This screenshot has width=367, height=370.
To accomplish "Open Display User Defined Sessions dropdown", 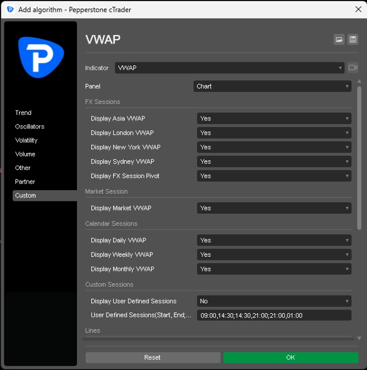I will tap(274, 301).
